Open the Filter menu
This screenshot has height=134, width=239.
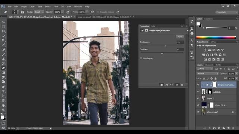[x=56, y=7]
